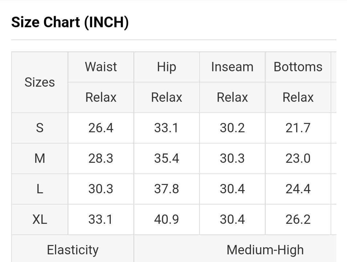Click inseam value 30.2 for size S

click(x=232, y=128)
